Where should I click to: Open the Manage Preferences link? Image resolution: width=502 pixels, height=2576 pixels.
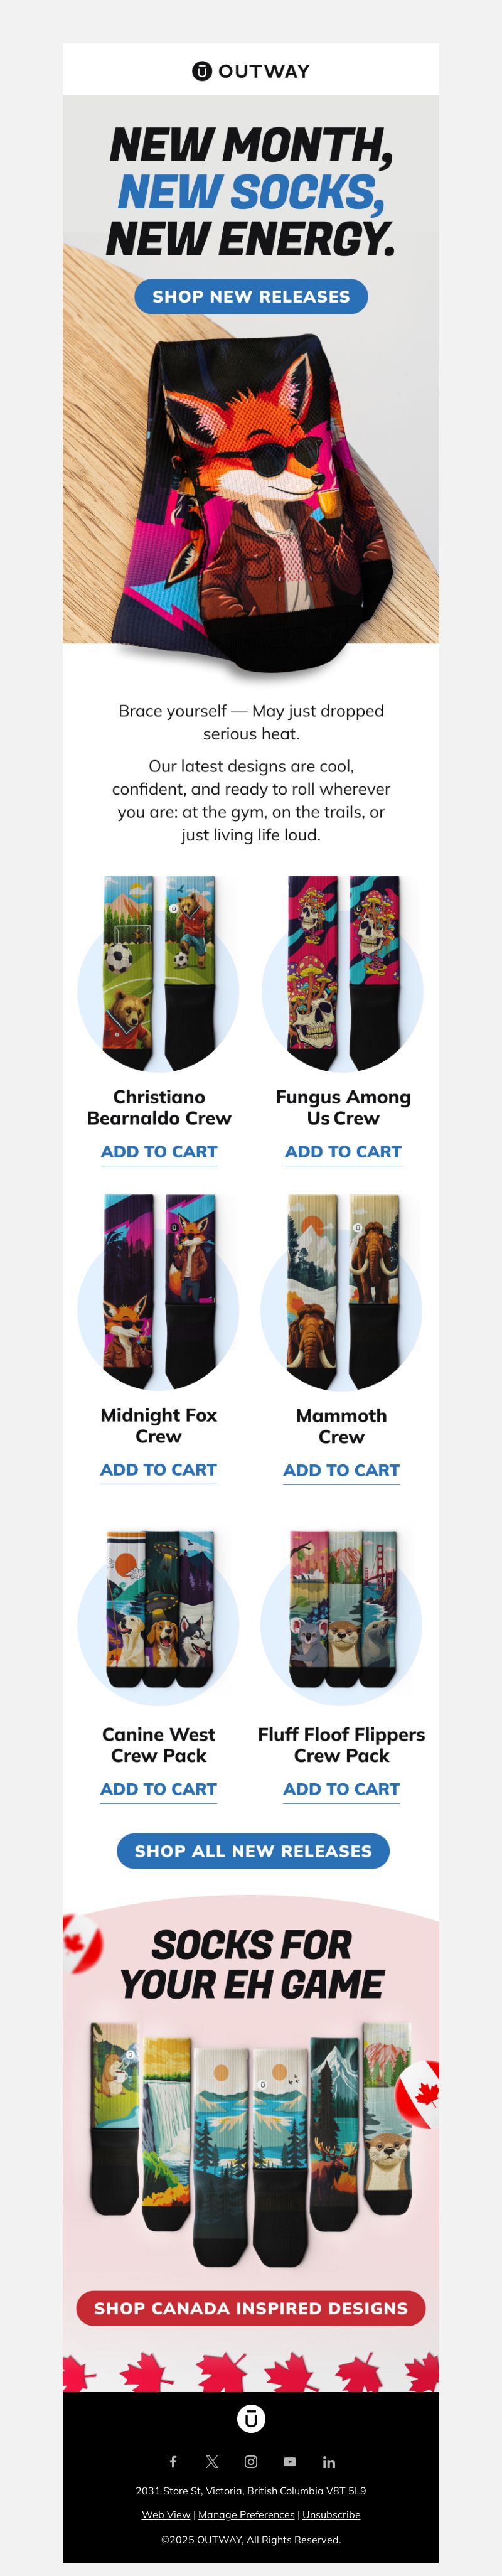[x=246, y=2514]
